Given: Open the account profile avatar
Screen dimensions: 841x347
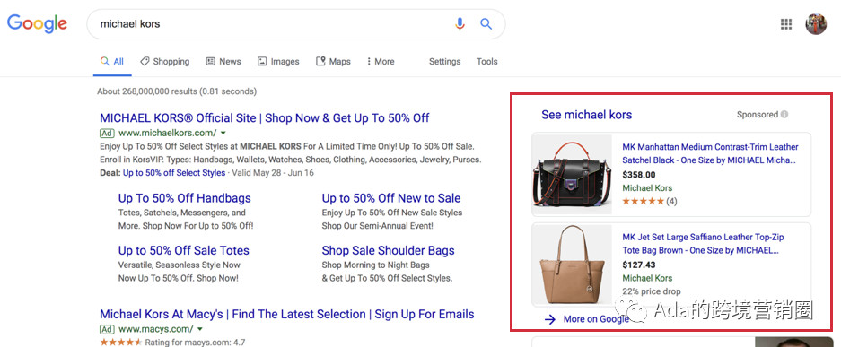Looking at the screenshot, I should coord(816,24).
